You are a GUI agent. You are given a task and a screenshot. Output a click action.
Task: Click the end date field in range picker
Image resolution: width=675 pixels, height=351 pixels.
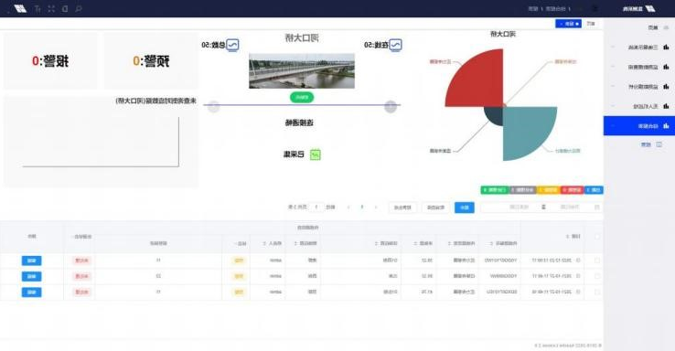[x=519, y=207]
